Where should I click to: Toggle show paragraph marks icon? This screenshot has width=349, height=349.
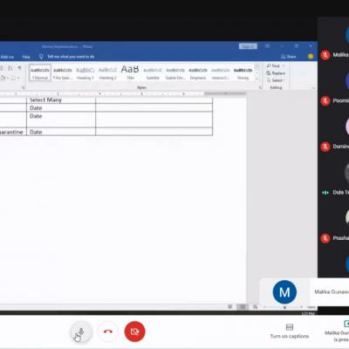(x=19, y=68)
